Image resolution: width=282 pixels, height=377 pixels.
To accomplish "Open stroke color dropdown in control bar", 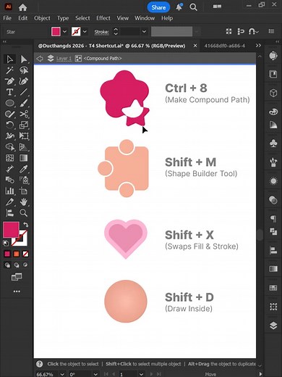I will [x=85, y=31].
